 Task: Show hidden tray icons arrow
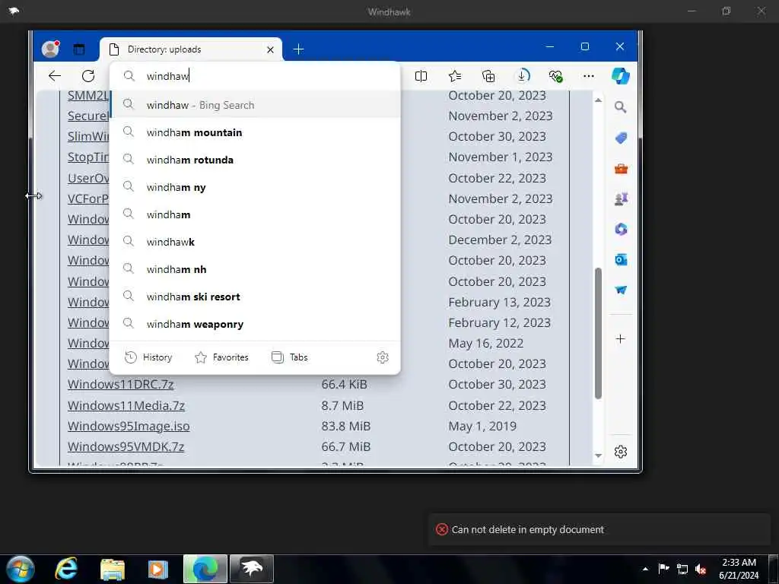[645, 569]
